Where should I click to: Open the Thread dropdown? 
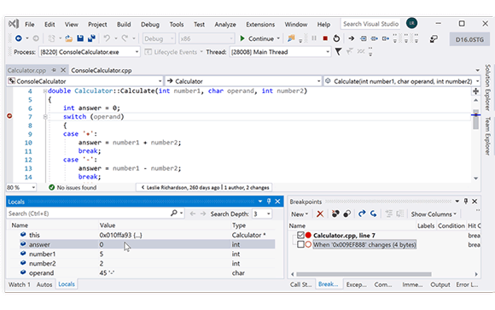[x=328, y=52]
